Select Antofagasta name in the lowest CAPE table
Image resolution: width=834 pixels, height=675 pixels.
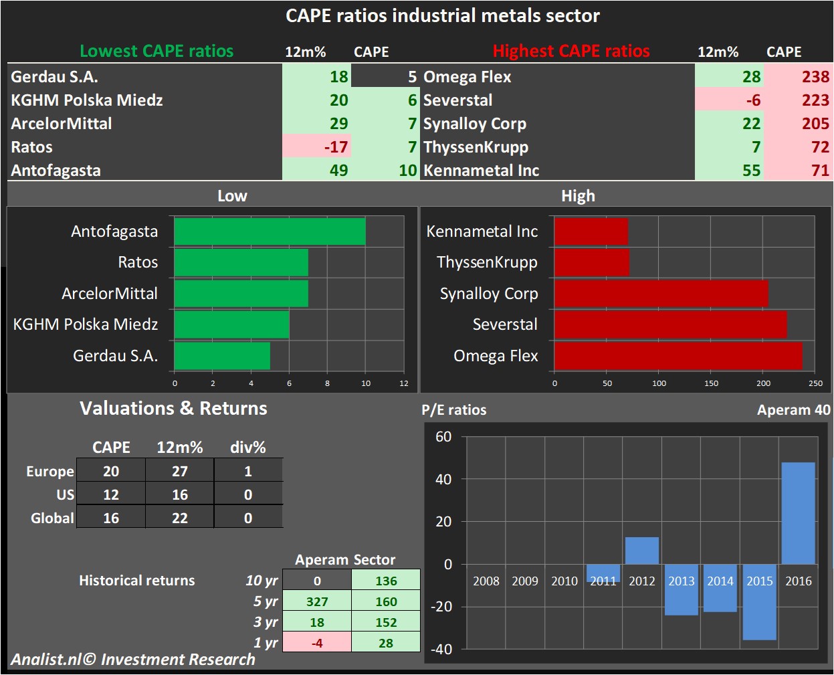click(x=56, y=171)
